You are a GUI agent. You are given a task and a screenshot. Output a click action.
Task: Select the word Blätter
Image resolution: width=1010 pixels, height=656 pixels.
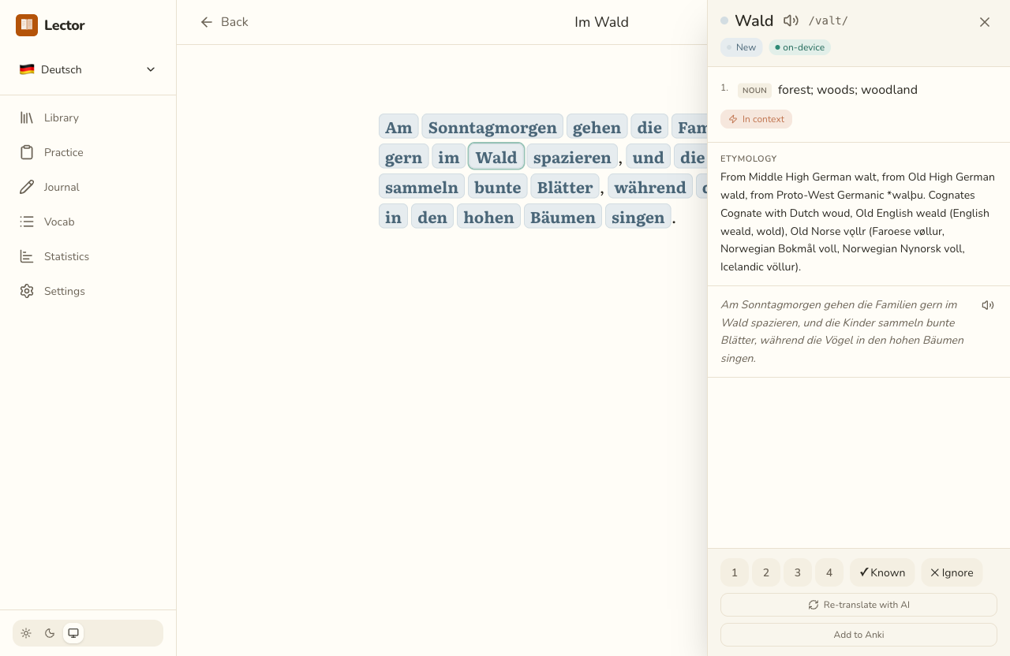tap(565, 187)
